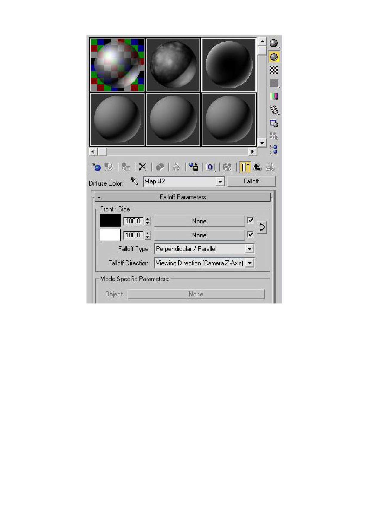Click sample slots scroll right arrow
370x523 pixels.
tap(253, 151)
